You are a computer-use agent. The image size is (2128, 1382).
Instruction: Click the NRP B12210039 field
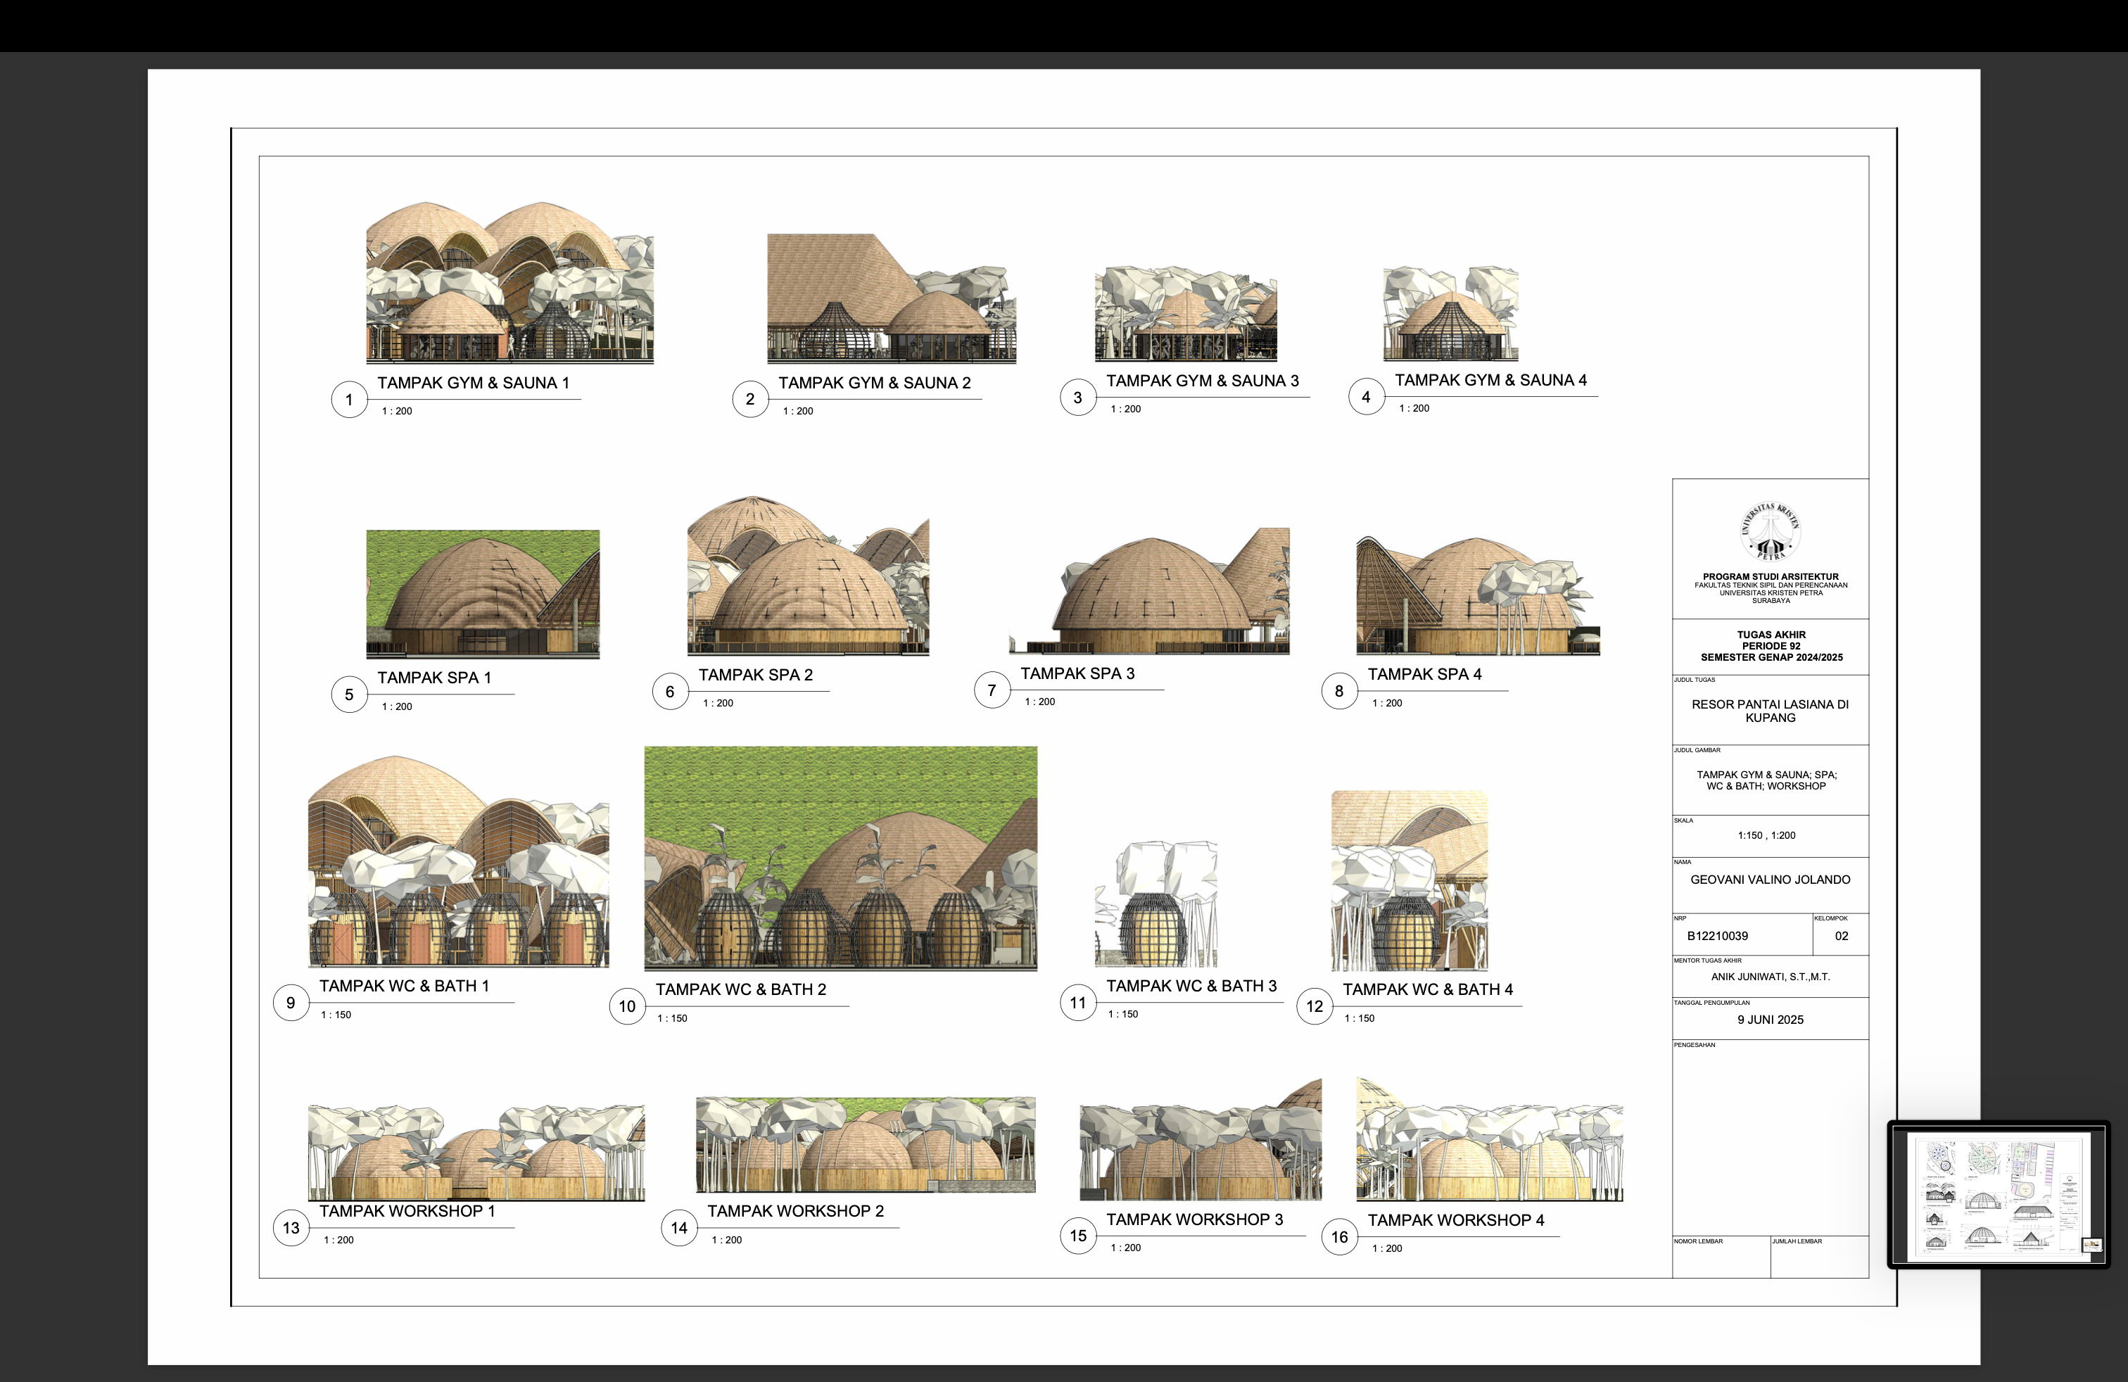[x=1717, y=936]
